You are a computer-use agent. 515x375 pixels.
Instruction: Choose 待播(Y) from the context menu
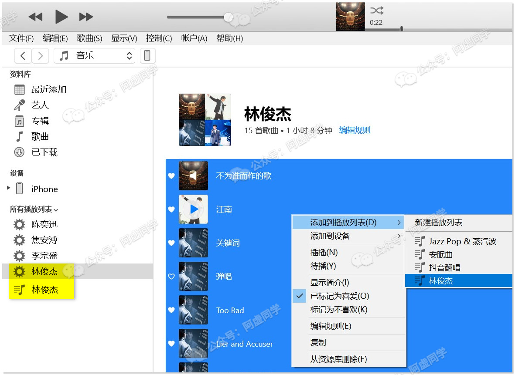click(x=349, y=266)
